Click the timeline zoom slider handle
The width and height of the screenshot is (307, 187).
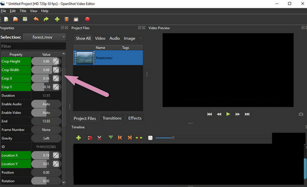coord(173,138)
